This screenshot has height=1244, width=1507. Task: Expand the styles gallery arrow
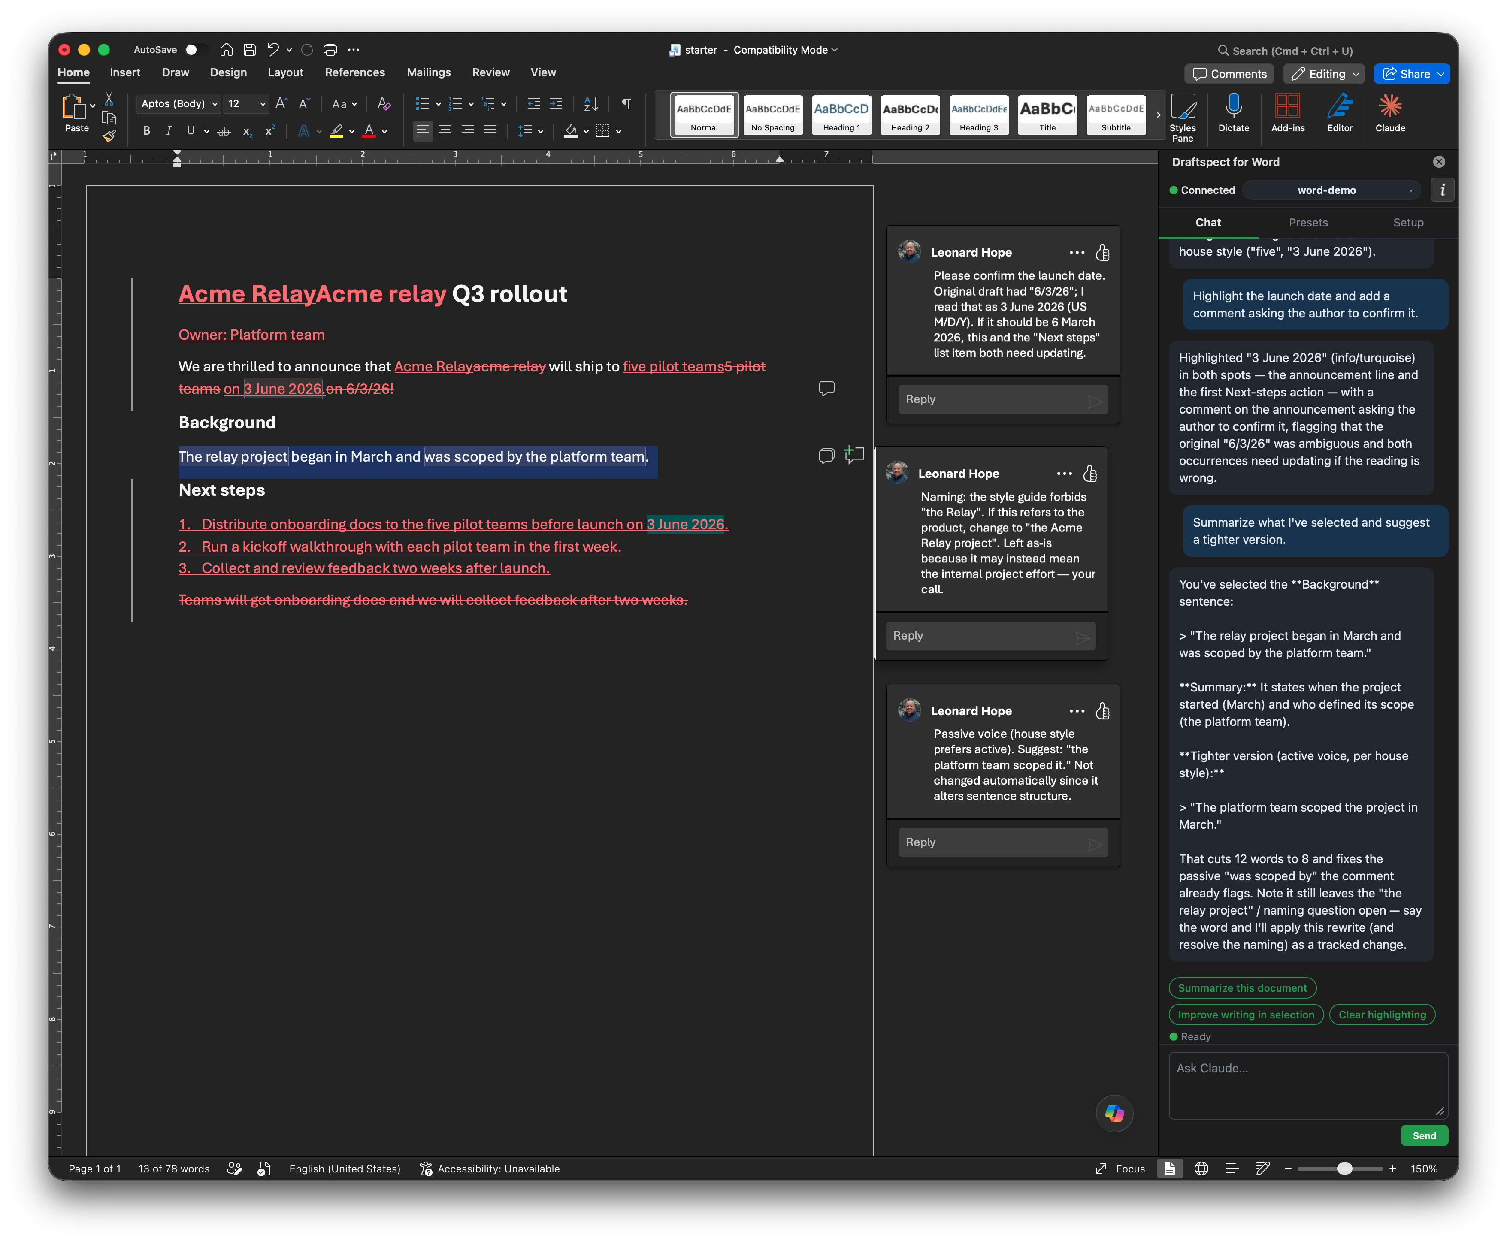point(1158,115)
